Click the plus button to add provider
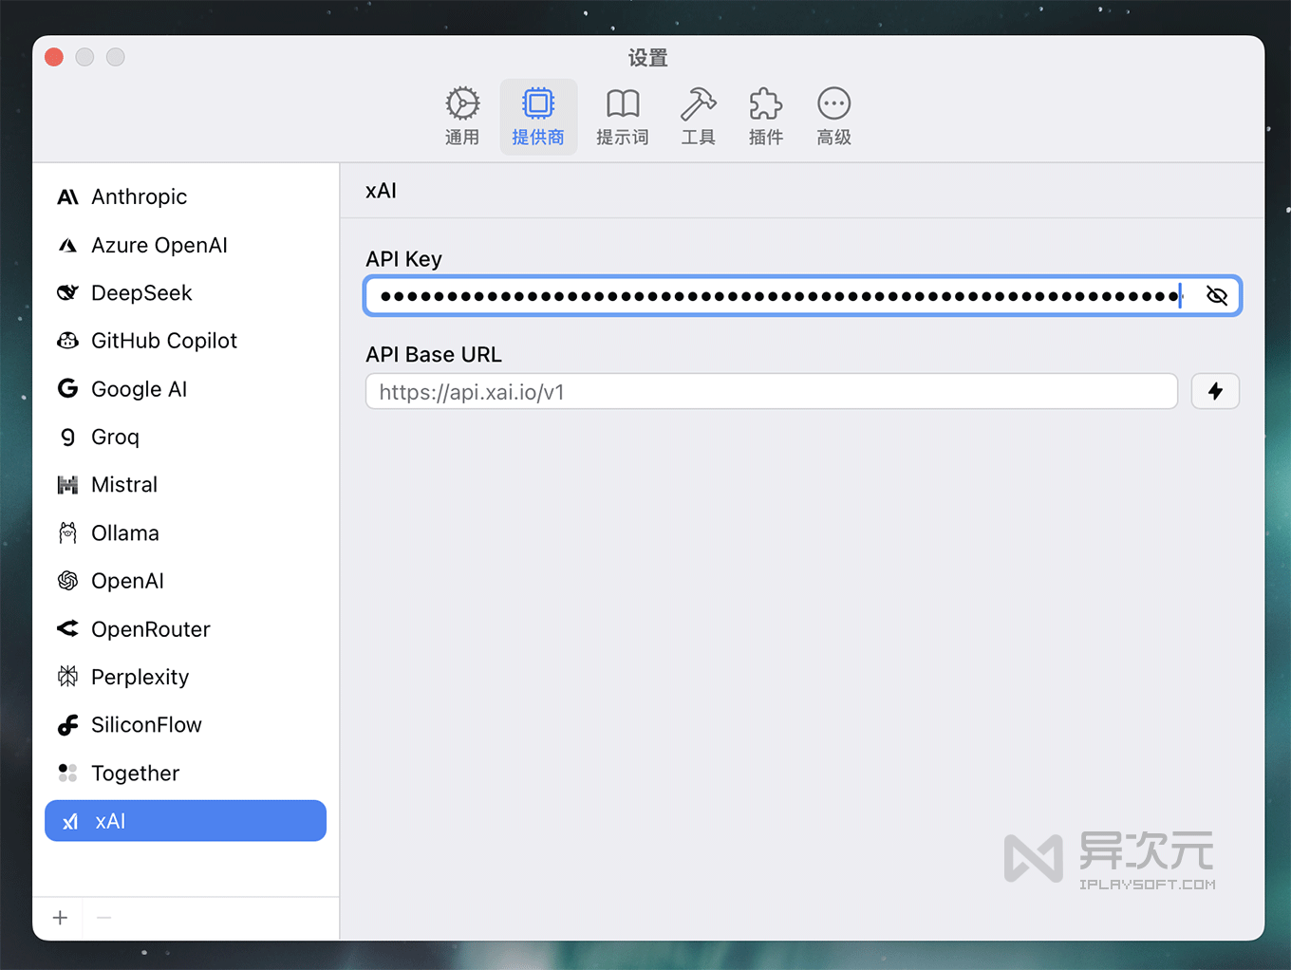The width and height of the screenshot is (1291, 970). [60, 918]
